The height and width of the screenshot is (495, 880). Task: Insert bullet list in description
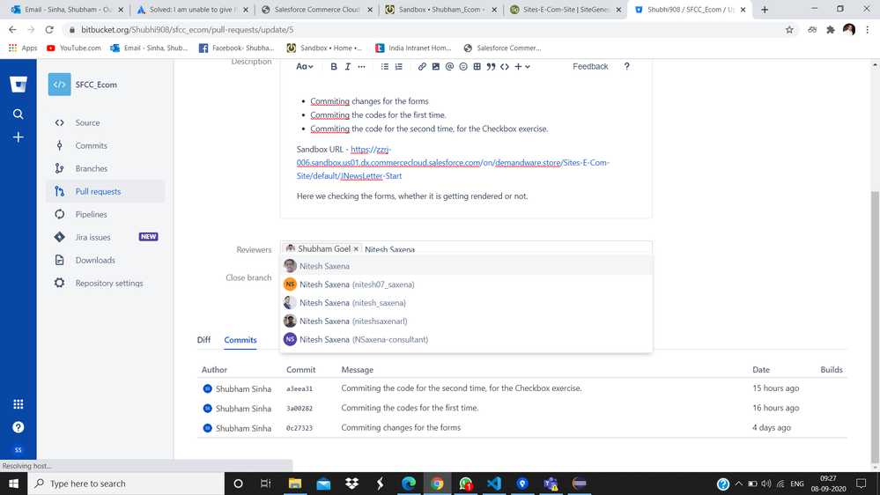(384, 66)
